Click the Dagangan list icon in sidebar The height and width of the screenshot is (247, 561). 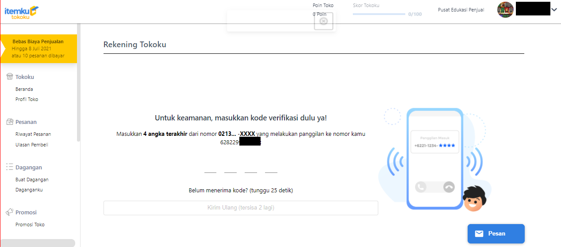(x=9, y=167)
